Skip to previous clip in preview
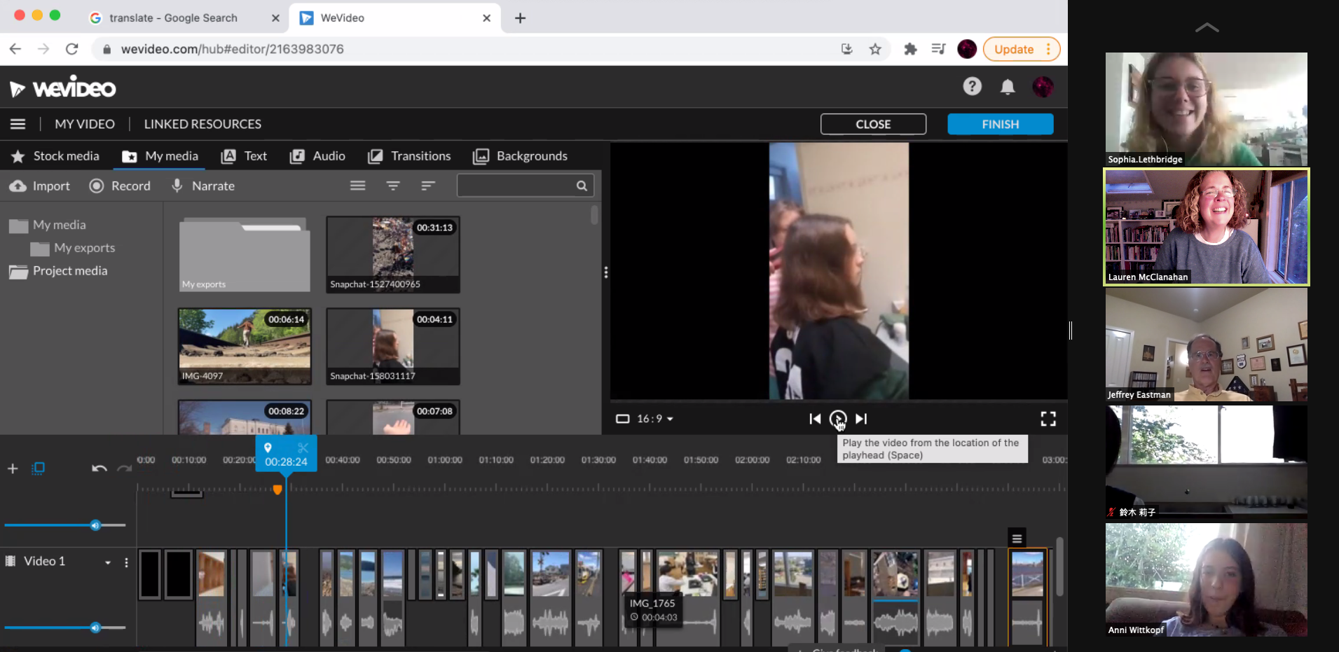The width and height of the screenshot is (1339, 652). pyautogui.click(x=815, y=419)
